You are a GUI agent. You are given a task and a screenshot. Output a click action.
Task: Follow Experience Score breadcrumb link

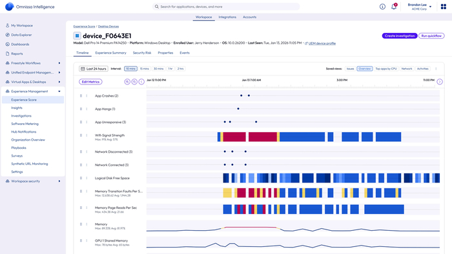(x=84, y=26)
